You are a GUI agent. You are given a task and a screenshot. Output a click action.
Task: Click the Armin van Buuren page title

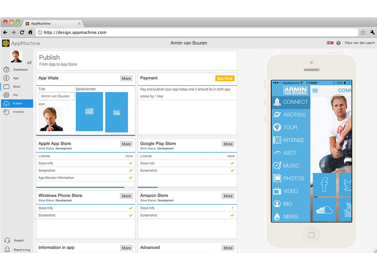(189, 43)
